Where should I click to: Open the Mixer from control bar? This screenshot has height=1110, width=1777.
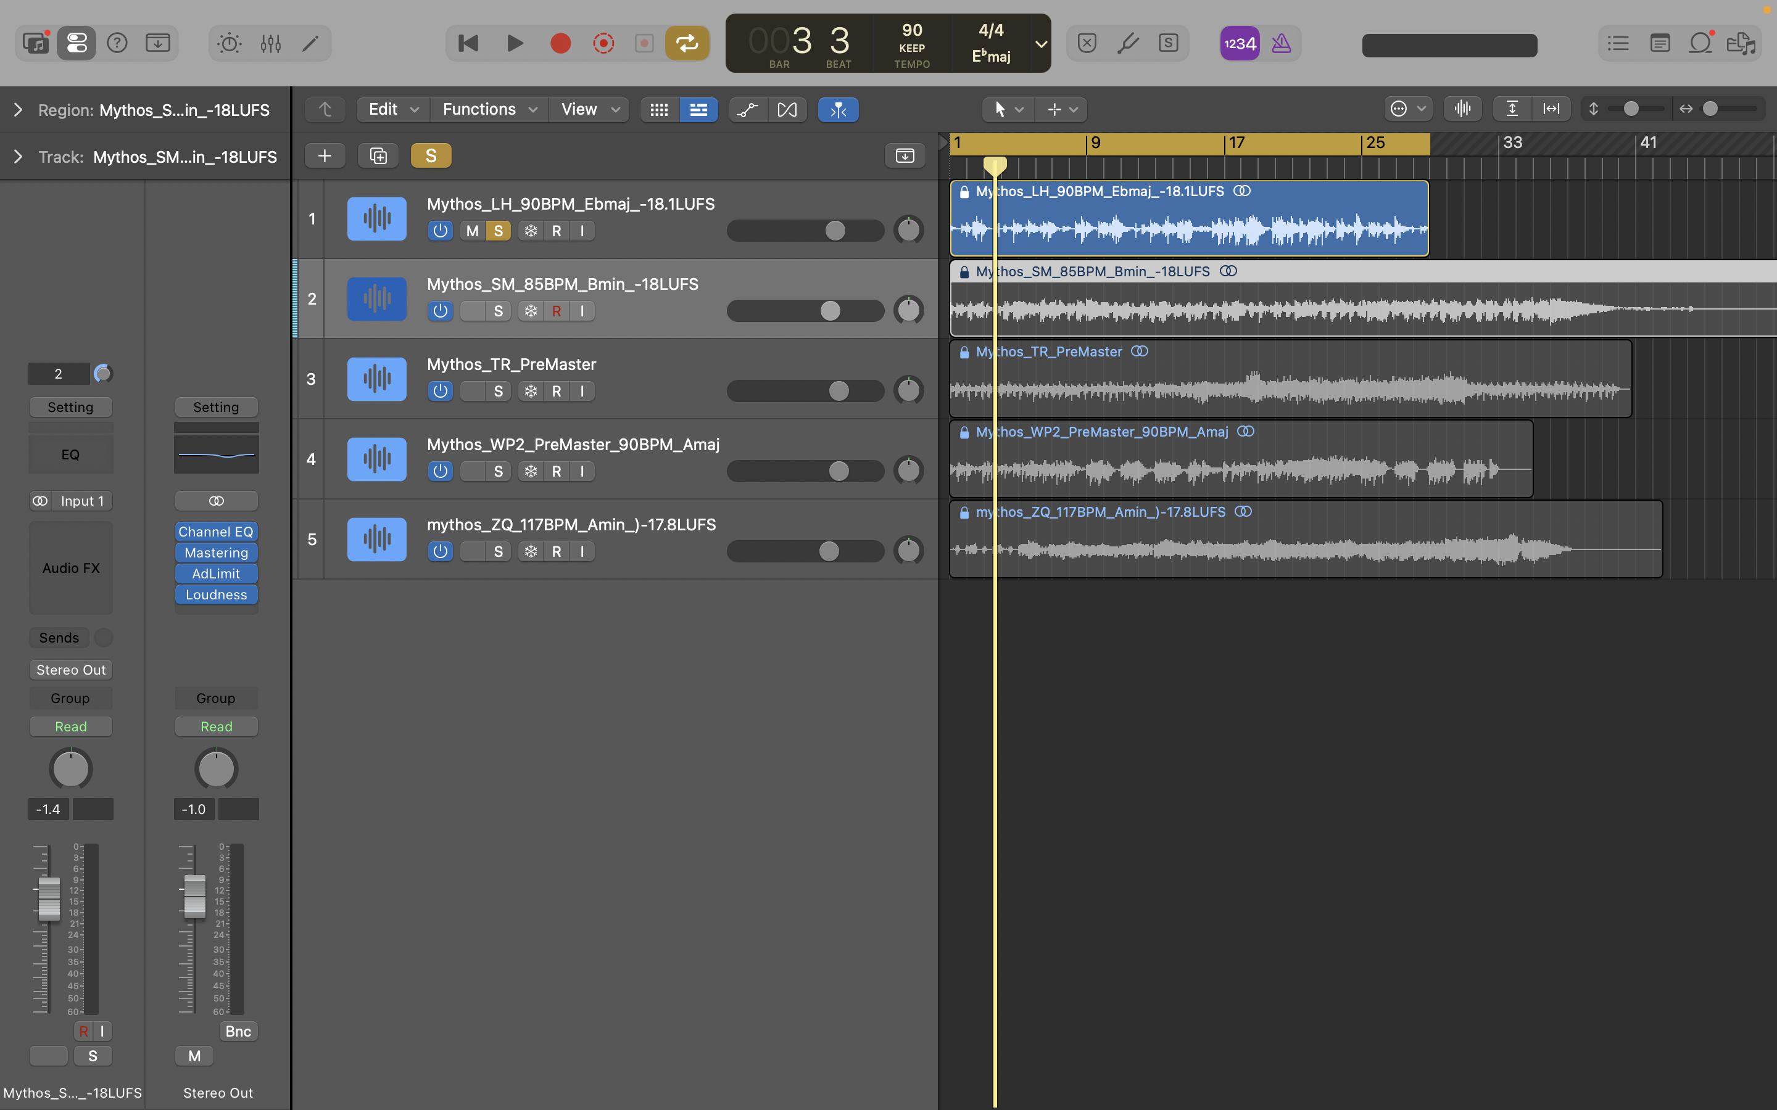(x=270, y=44)
